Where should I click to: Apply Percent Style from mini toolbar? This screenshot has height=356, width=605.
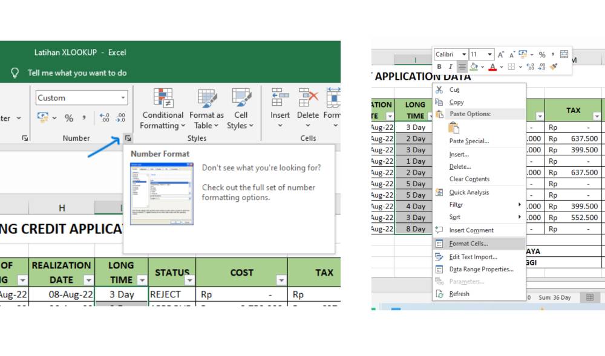pyautogui.click(x=541, y=55)
